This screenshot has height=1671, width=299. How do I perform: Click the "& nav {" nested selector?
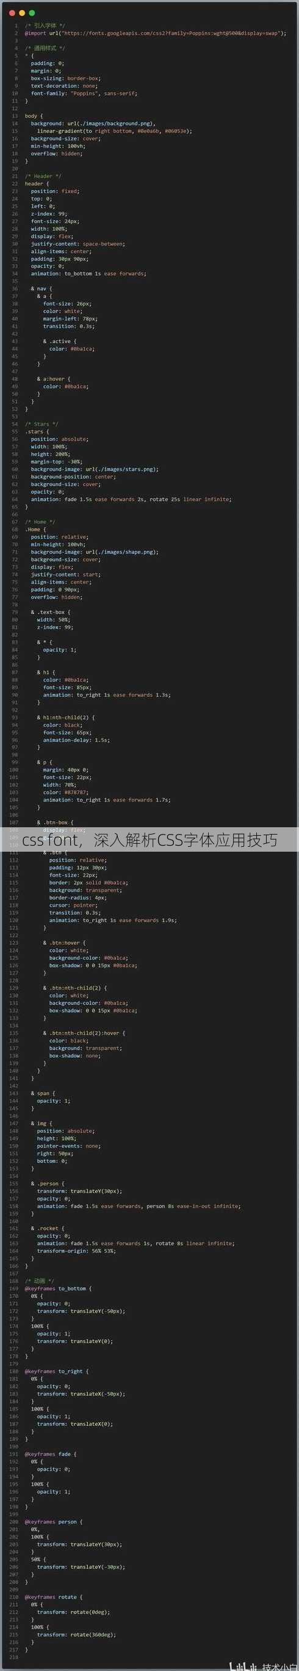(41, 289)
